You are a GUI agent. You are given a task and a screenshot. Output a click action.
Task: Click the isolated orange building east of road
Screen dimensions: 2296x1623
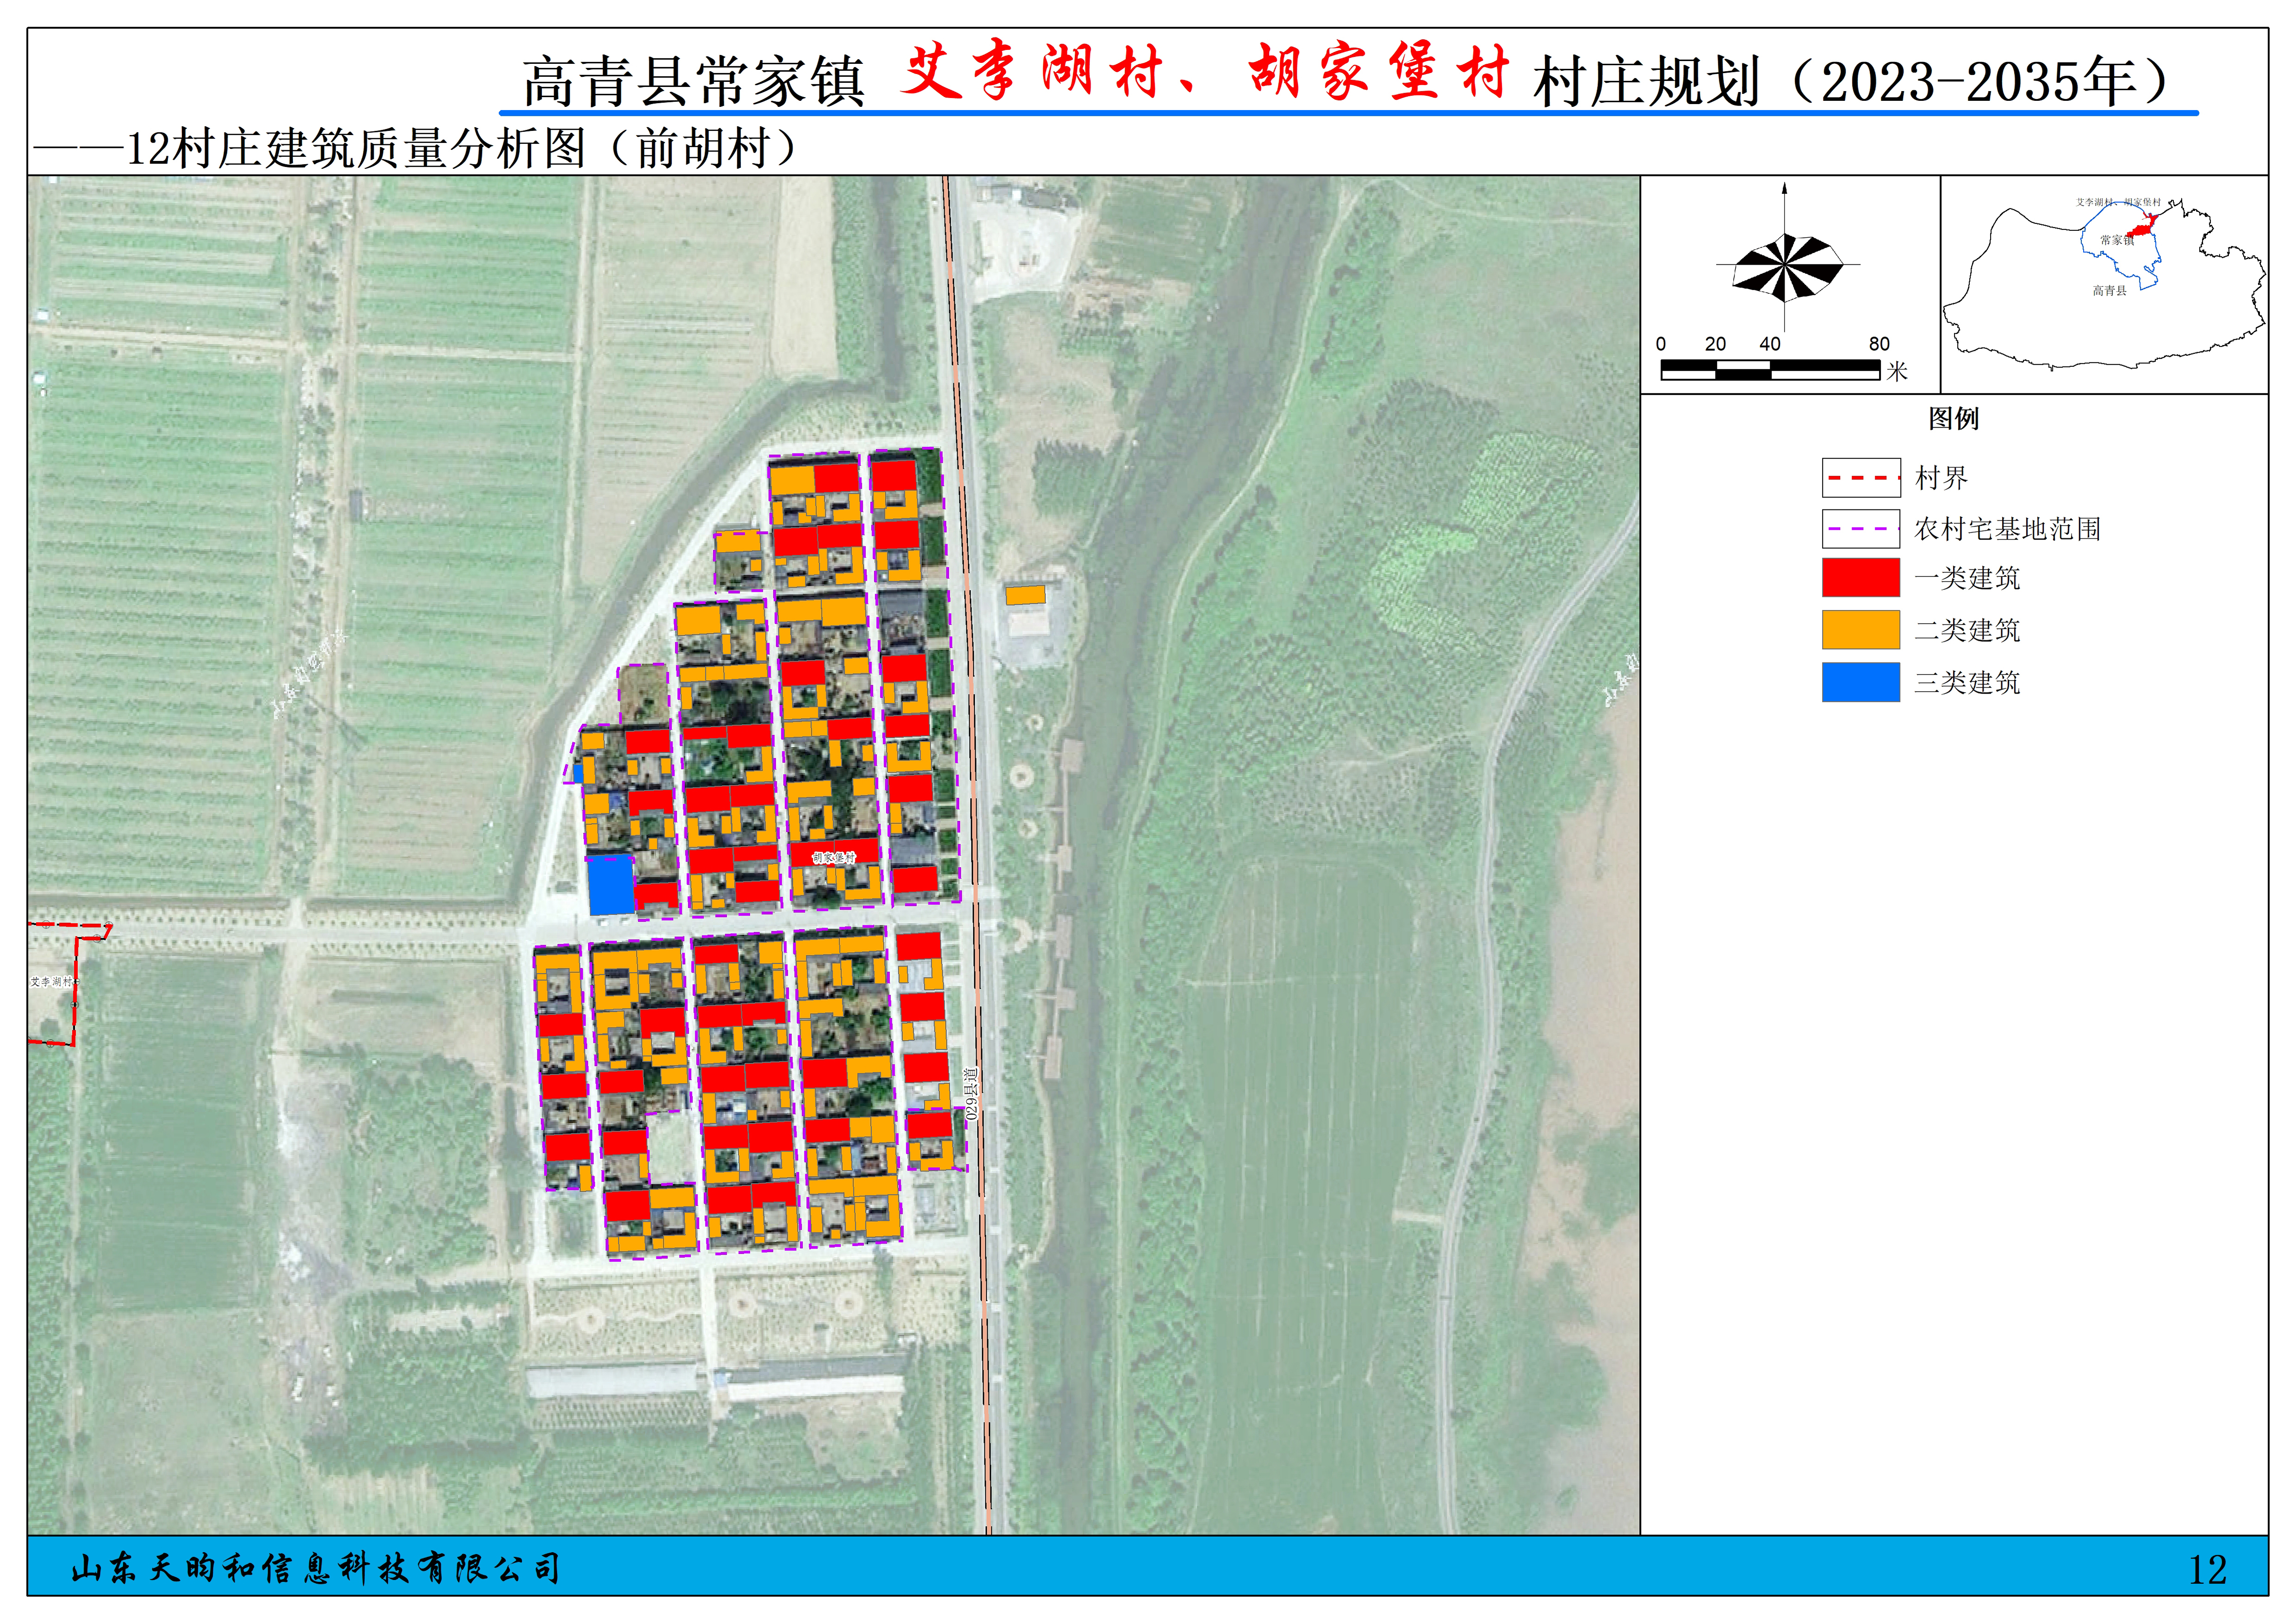(x=1025, y=595)
